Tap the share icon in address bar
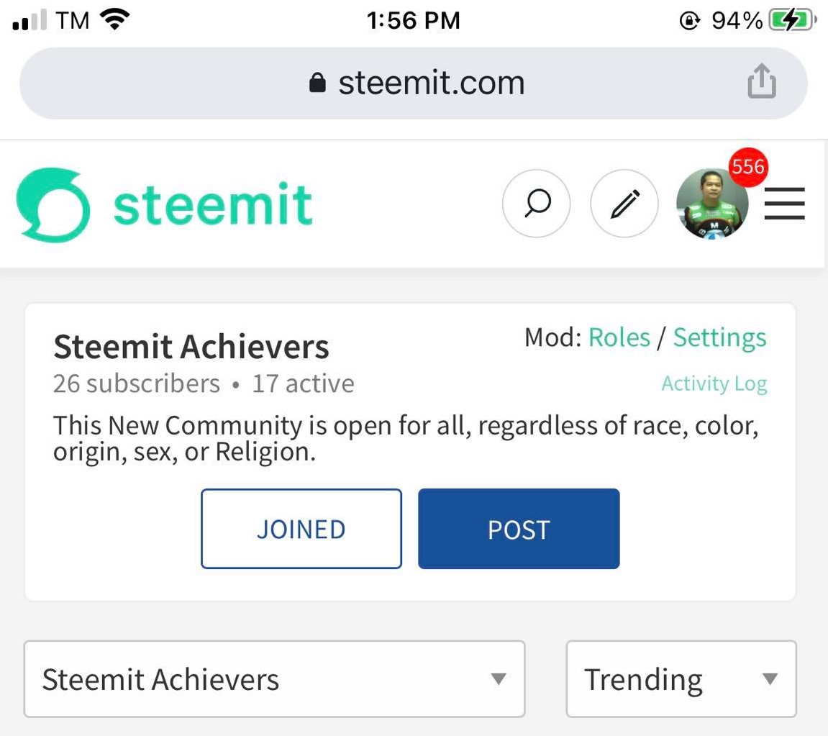 pos(762,81)
